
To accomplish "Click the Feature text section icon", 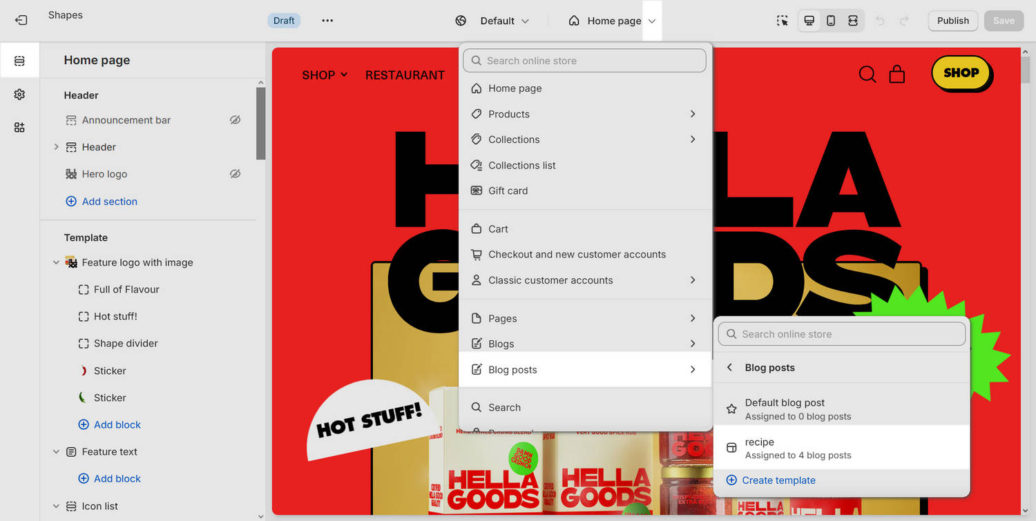I will [x=71, y=452].
